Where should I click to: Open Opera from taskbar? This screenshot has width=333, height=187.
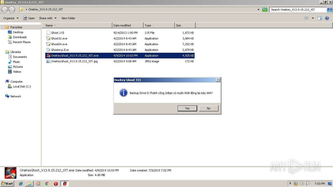click(x=56, y=184)
